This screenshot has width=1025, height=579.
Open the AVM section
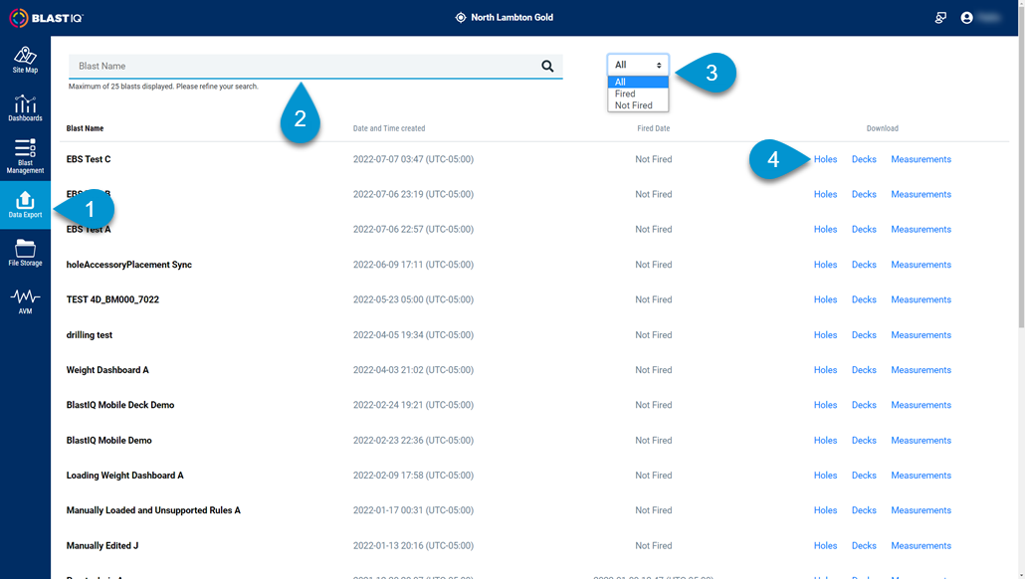25,301
